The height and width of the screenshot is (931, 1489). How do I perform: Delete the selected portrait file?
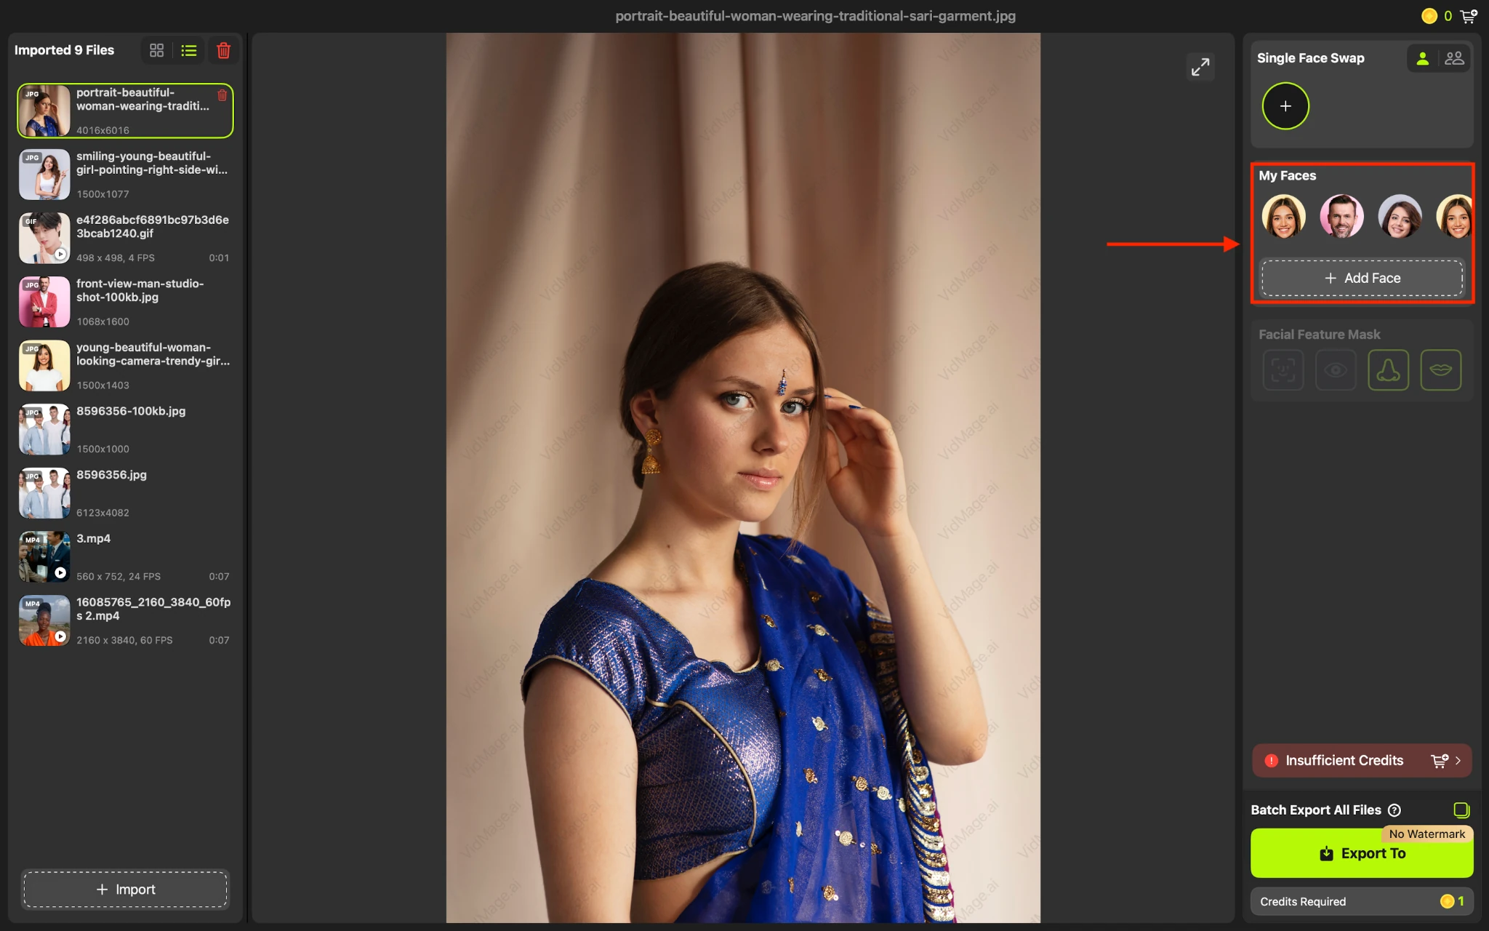pos(222,95)
